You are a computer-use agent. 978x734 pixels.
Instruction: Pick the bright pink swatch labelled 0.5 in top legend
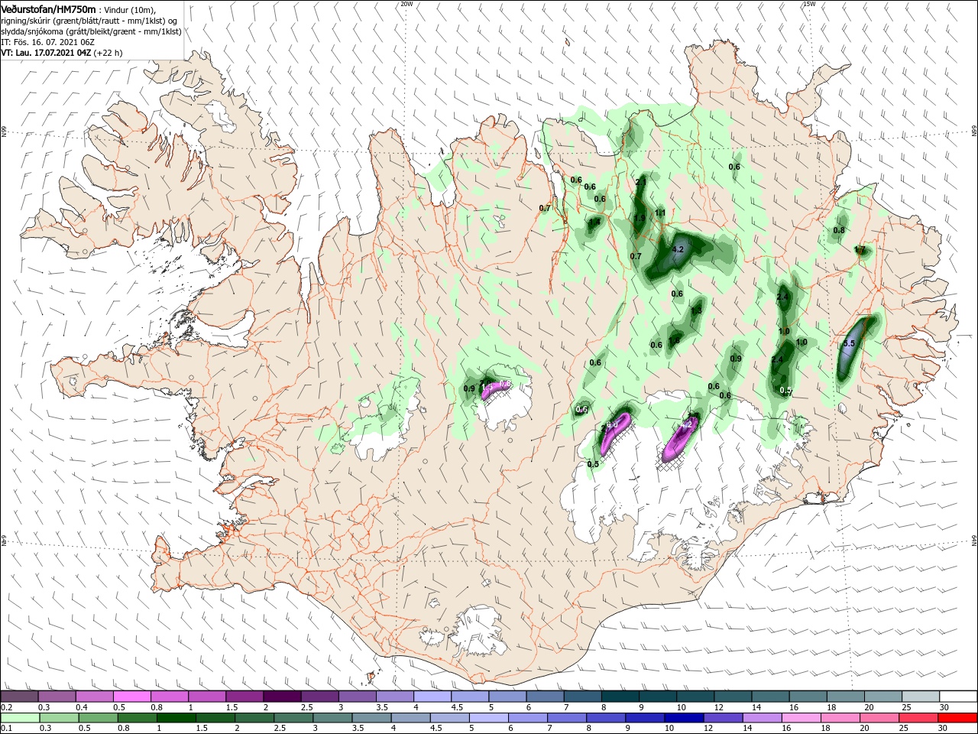pyautogui.click(x=131, y=697)
